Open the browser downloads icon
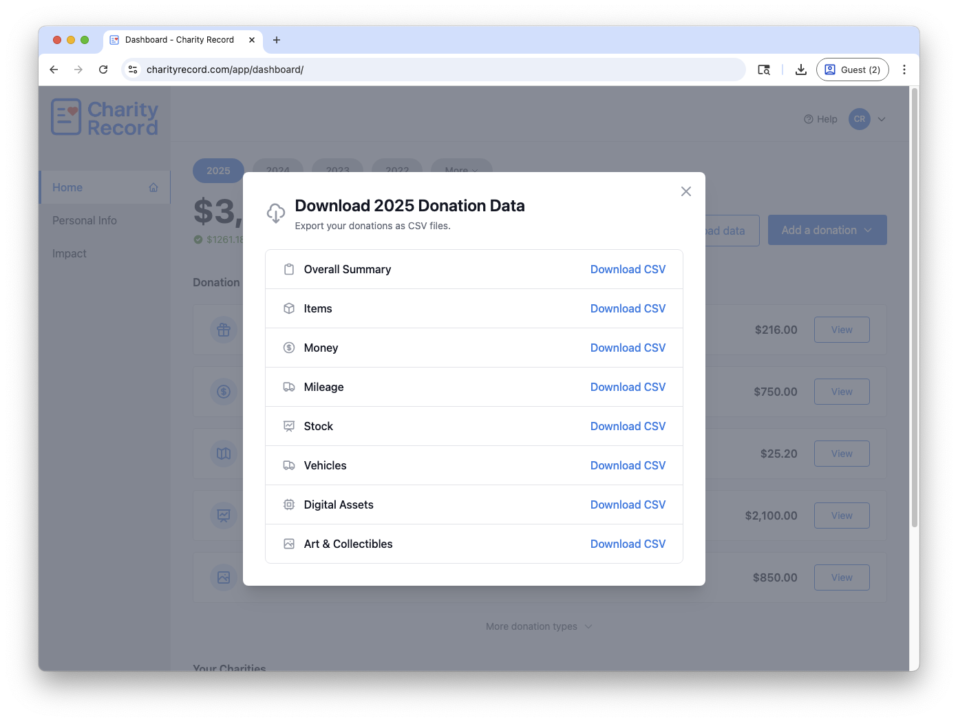The height and width of the screenshot is (722, 958). tap(800, 69)
